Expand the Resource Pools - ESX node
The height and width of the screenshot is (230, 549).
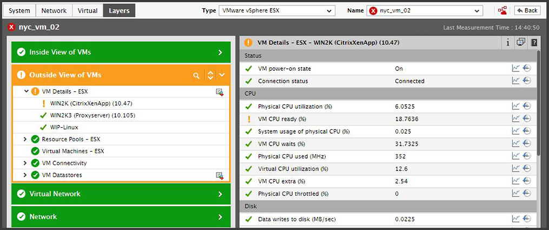[x=25, y=139]
